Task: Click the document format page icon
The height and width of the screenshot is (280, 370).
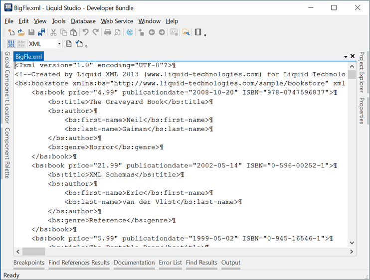Action: pyautogui.click(x=69, y=44)
